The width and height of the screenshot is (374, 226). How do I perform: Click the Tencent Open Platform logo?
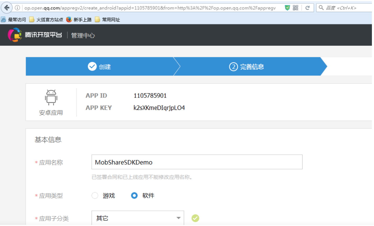coord(35,35)
